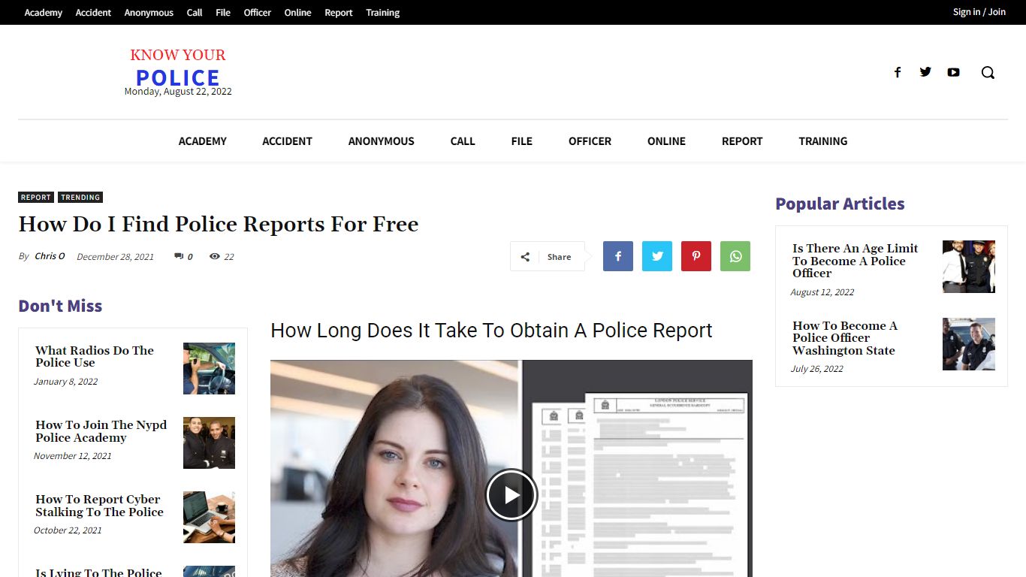Open 'Is Lying To The Police' article
The height and width of the screenshot is (577, 1026).
98,572
